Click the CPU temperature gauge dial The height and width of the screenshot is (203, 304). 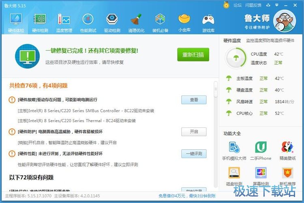pos(236,58)
